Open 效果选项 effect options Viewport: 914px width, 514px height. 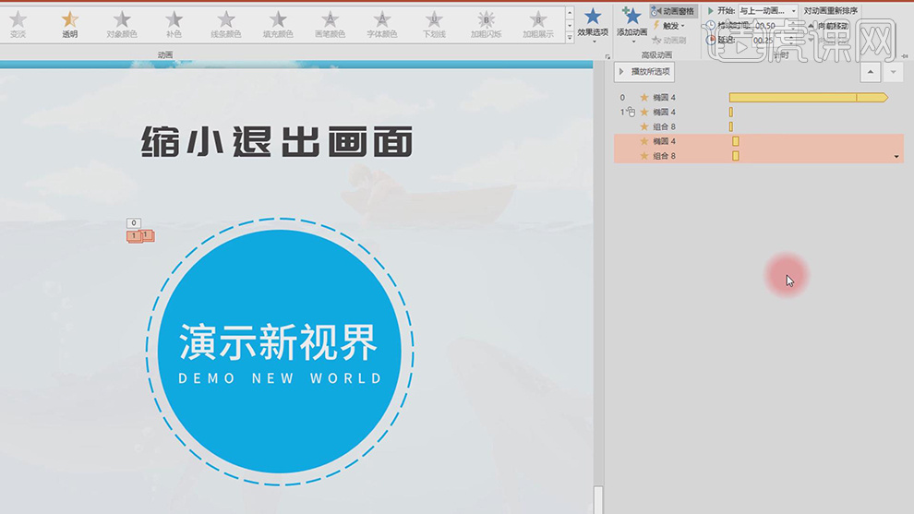[x=593, y=22]
